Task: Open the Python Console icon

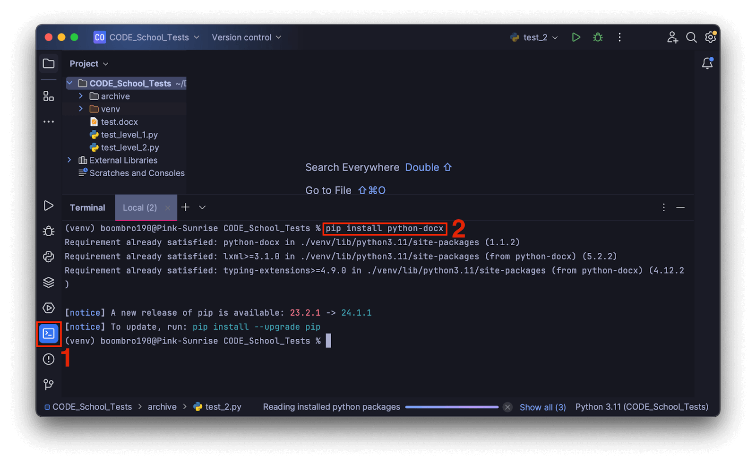Action: point(49,257)
